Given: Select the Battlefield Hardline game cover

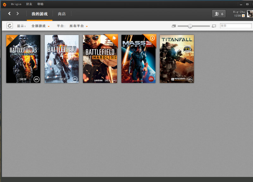Looking at the screenshot, I should 100,59.
